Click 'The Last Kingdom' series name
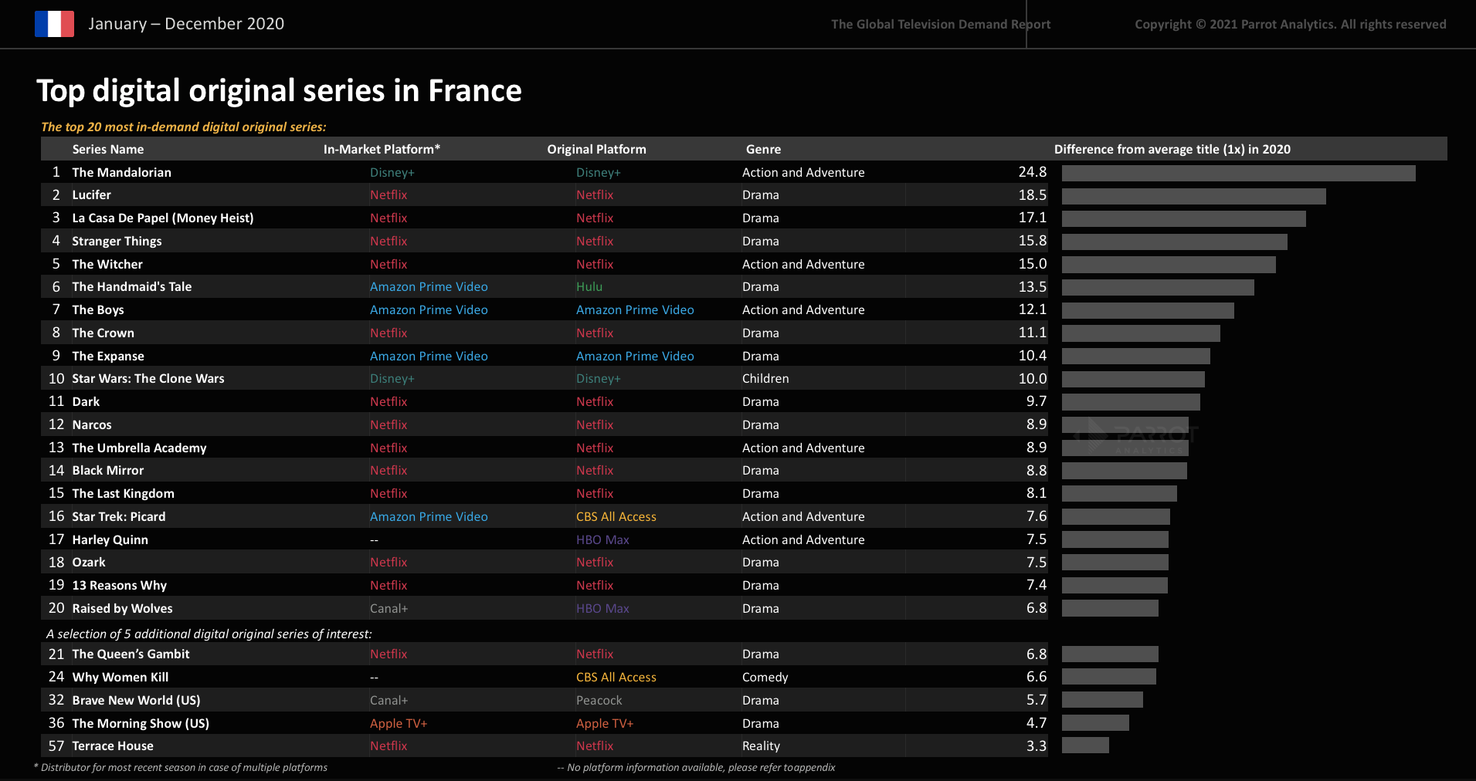The width and height of the screenshot is (1476, 781). 123,494
